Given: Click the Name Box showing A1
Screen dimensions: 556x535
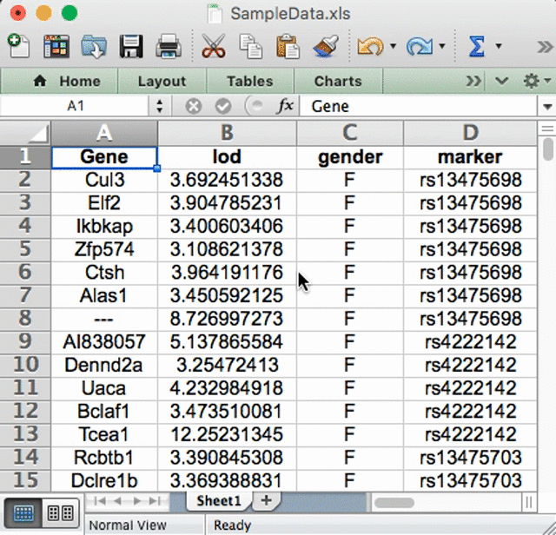Looking at the screenshot, I should [x=76, y=106].
